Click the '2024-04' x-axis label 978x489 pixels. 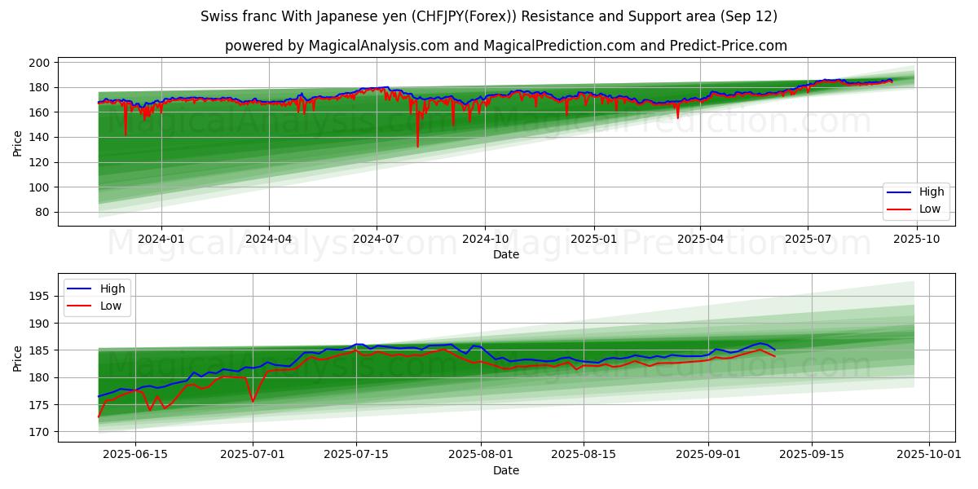pos(269,240)
